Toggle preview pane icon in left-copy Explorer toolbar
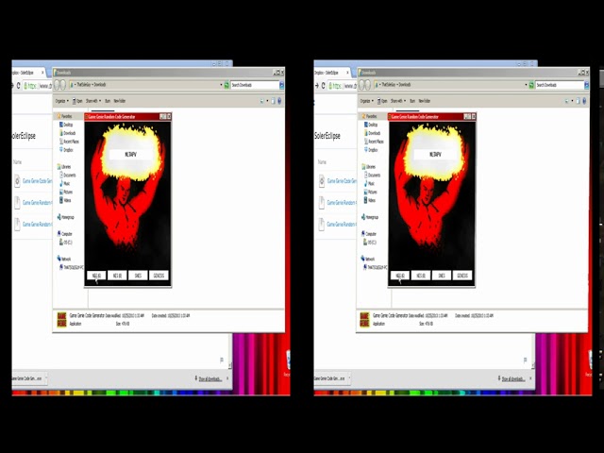 (x=273, y=101)
